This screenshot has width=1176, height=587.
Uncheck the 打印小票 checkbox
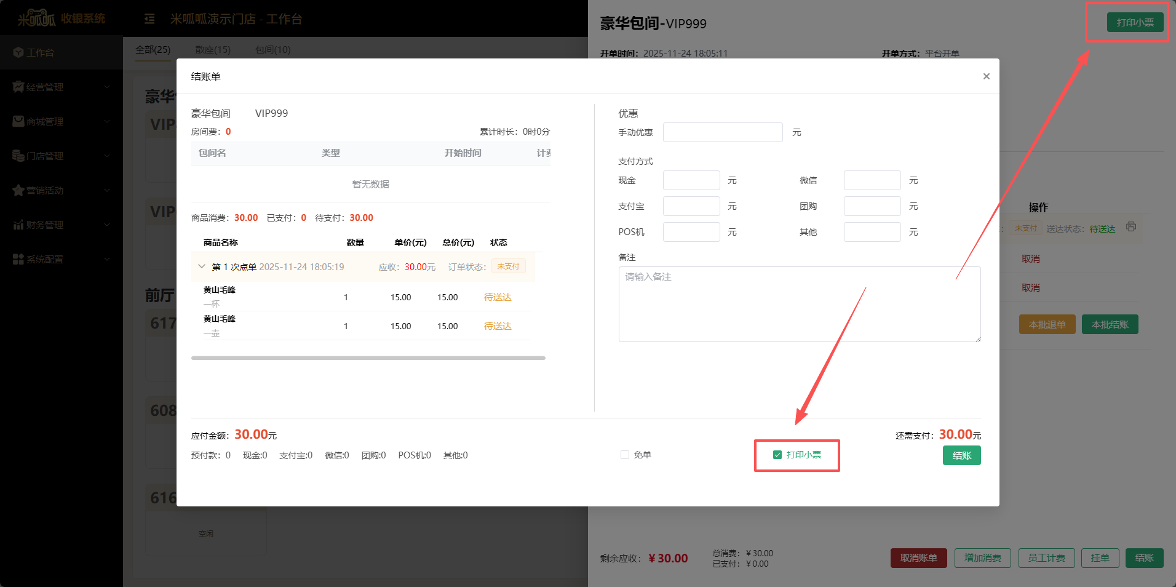[777, 455]
